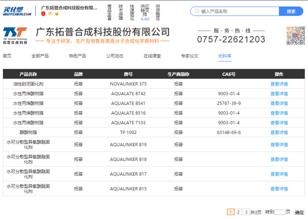Click the 供货稳定 header badge
308x219 pixels.
157,11
